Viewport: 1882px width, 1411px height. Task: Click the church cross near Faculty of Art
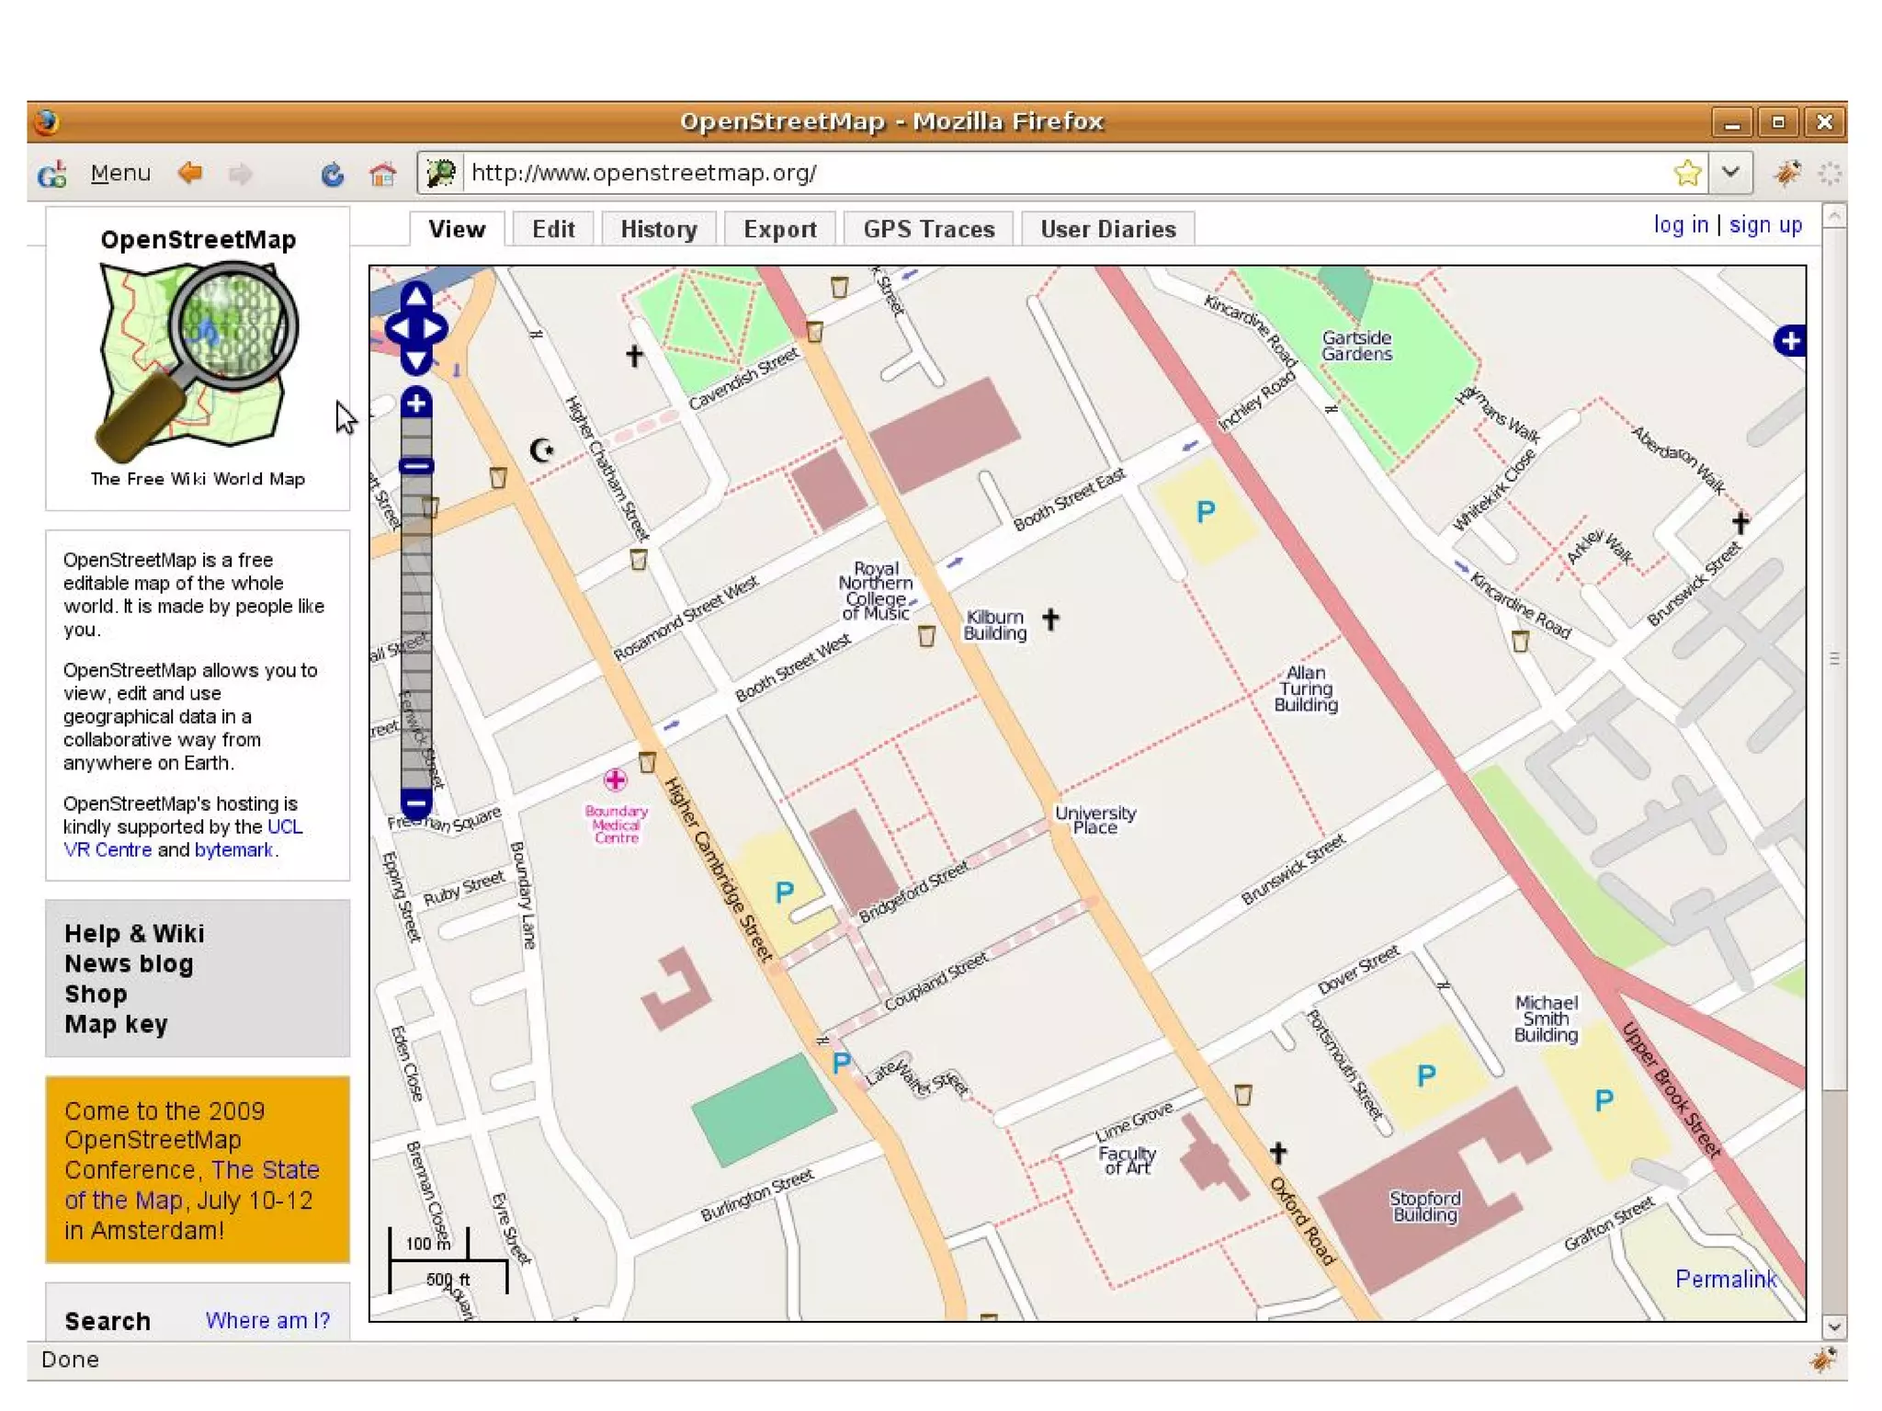coord(1278,1152)
